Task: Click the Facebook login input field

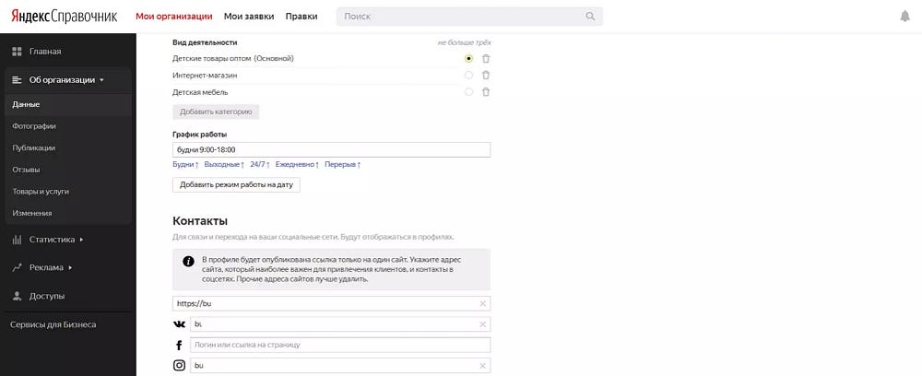Action: click(340, 345)
